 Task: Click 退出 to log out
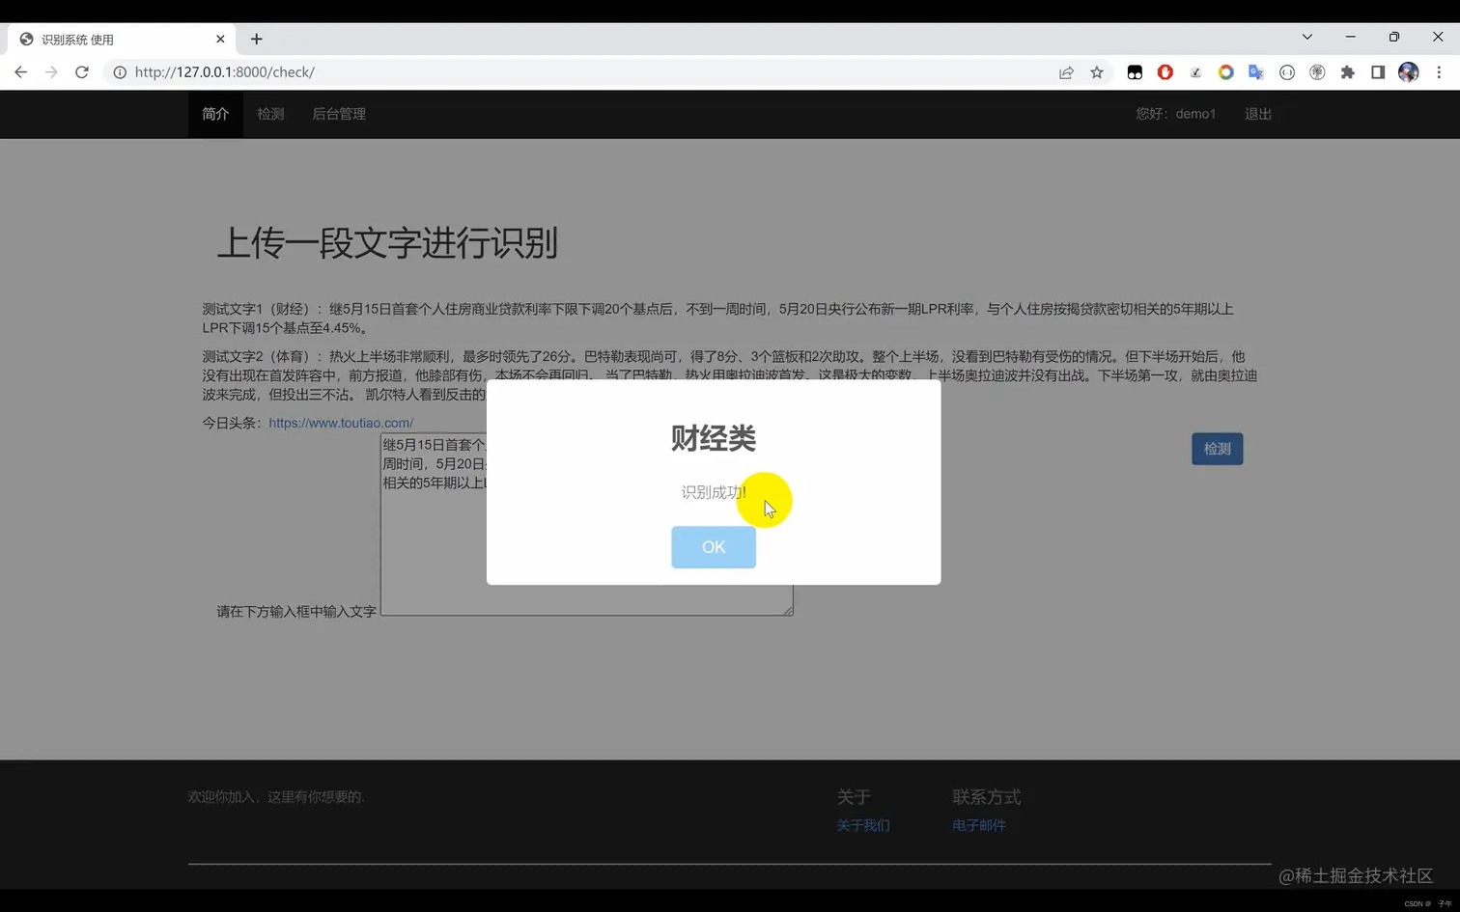click(x=1257, y=114)
